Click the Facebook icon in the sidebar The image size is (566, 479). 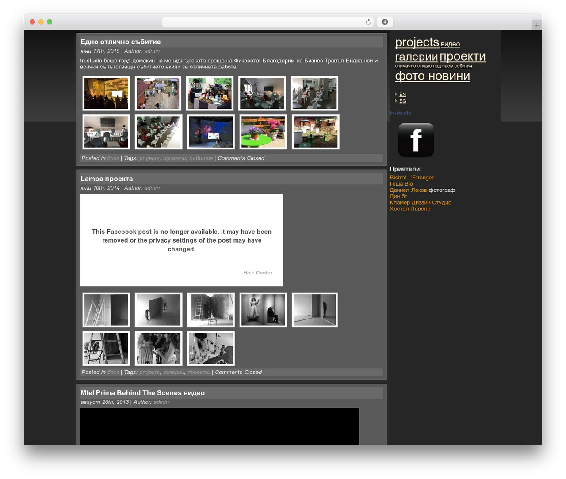[x=416, y=140]
